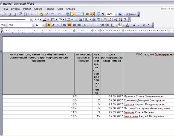Click the help question input field
Screen dimensions: 174x136
(x=167, y=9)
